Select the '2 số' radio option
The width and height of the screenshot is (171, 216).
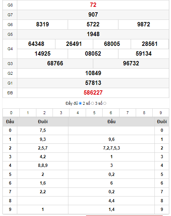coord(93,103)
